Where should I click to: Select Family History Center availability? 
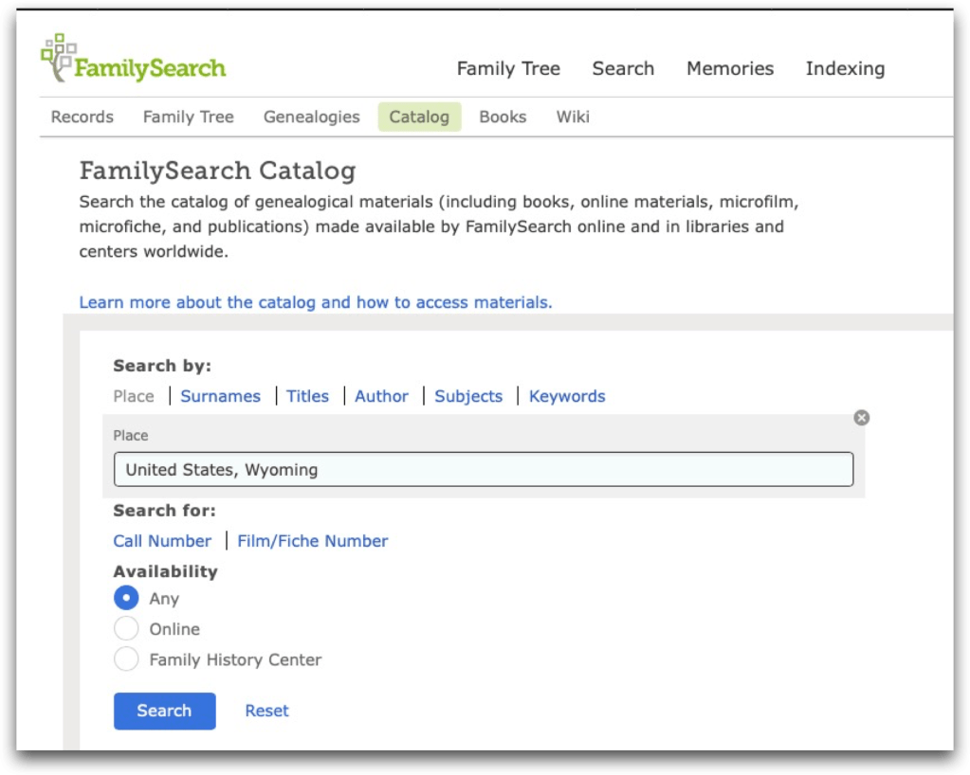coord(126,659)
